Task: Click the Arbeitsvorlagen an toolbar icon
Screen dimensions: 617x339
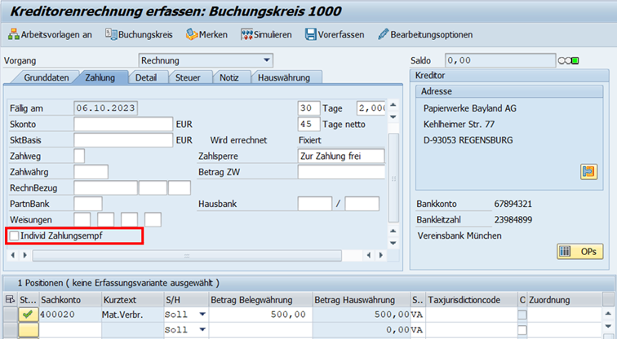Action: click(x=14, y=35)
